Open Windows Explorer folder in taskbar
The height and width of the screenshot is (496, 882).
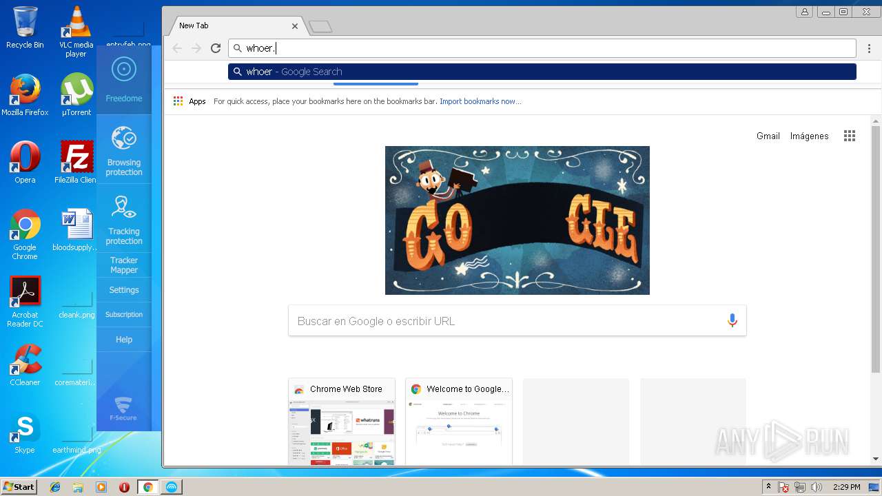(78, 487)
